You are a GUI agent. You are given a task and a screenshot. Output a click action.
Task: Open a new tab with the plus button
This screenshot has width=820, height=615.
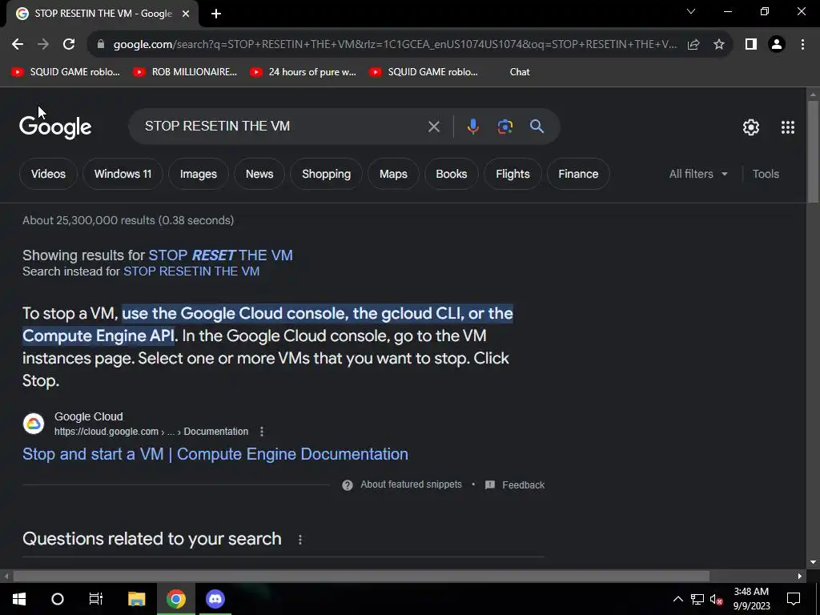(x=216, y=14)
